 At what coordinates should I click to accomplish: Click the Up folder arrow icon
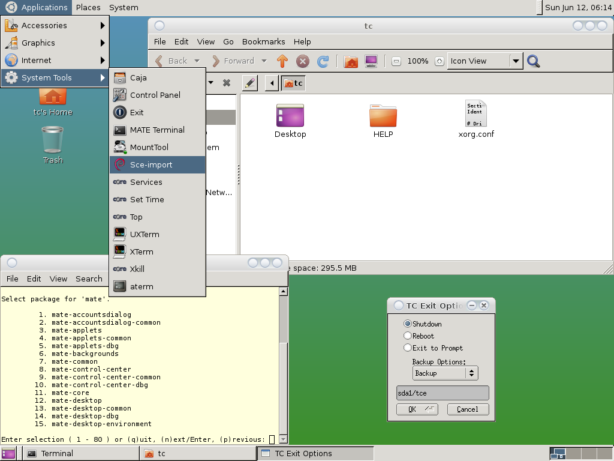(x=282, y=61)
